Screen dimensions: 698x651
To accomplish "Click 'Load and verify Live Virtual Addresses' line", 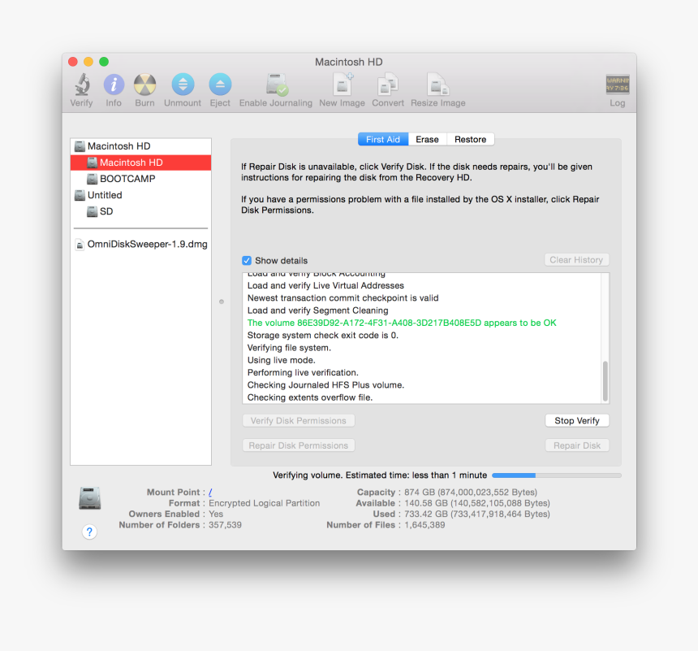I will pyautogui.click(x=325, y=285).
